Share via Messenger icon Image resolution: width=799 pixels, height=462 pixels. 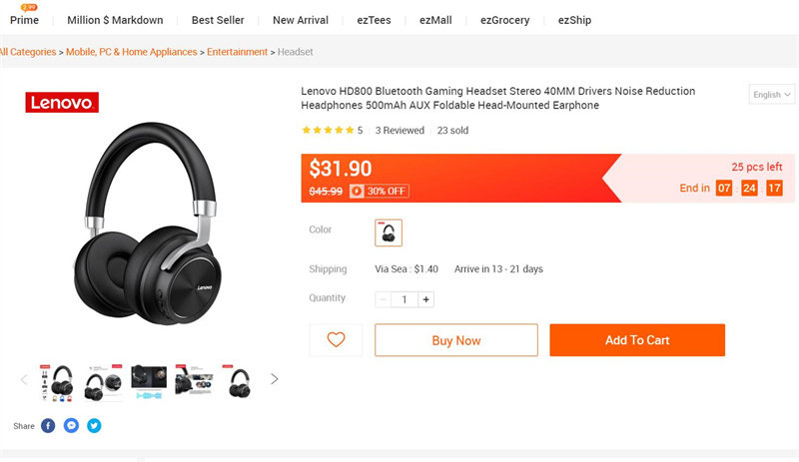click(71, 426)
